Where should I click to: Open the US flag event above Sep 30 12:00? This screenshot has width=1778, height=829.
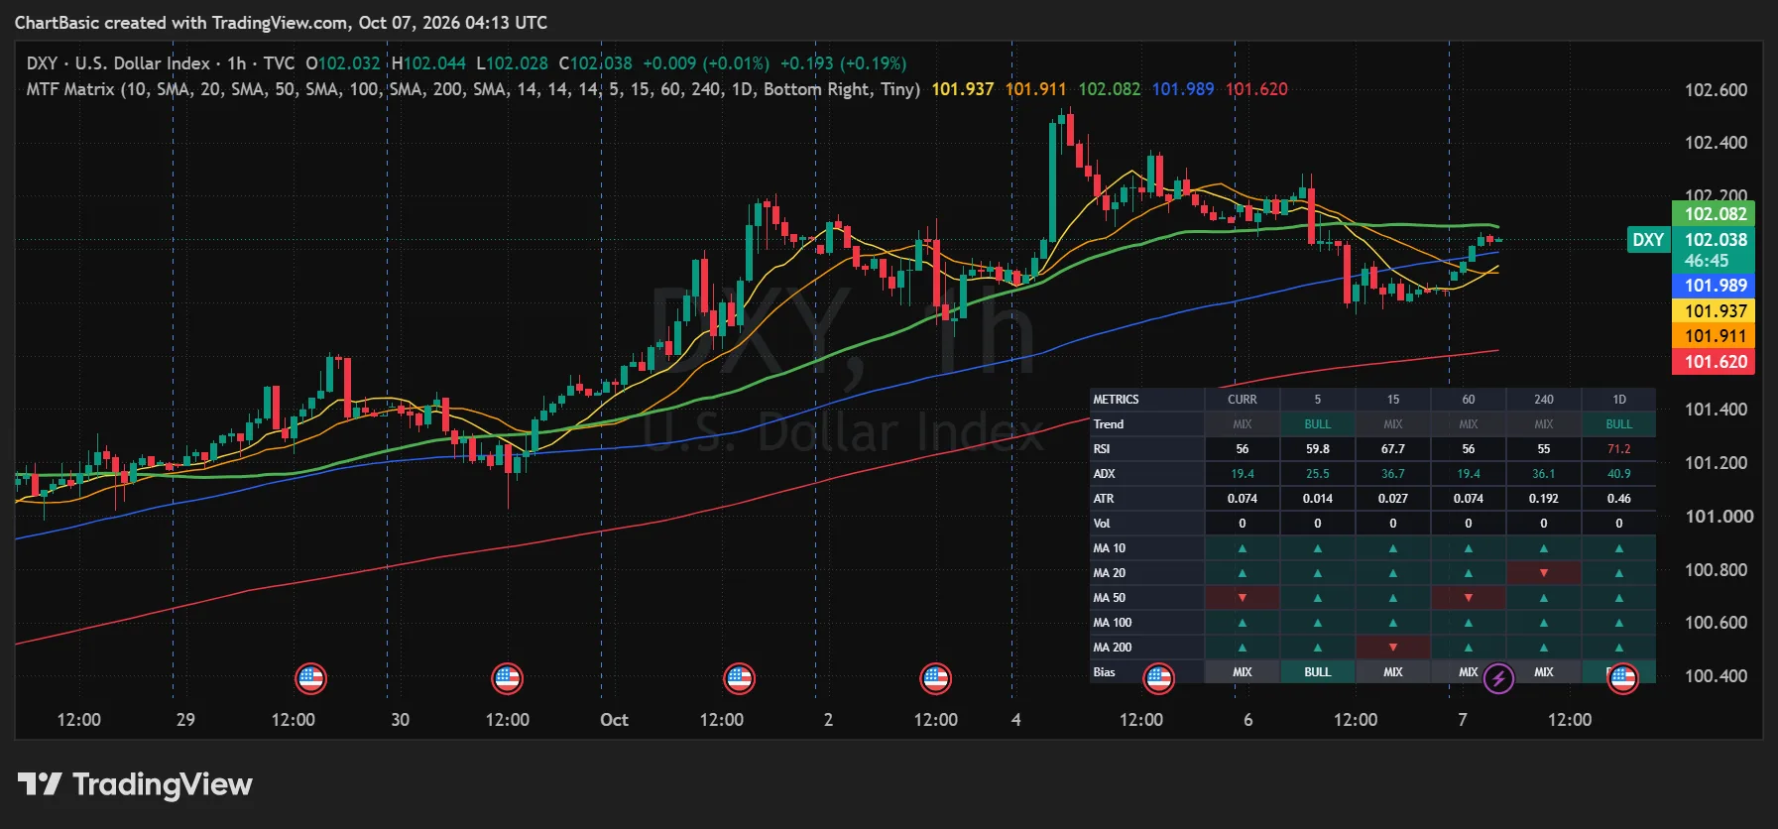[x=507, y=679]
